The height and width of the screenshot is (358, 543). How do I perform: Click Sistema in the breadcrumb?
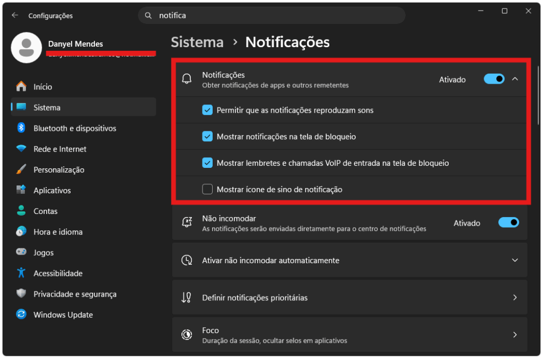(x=197, y=42)
